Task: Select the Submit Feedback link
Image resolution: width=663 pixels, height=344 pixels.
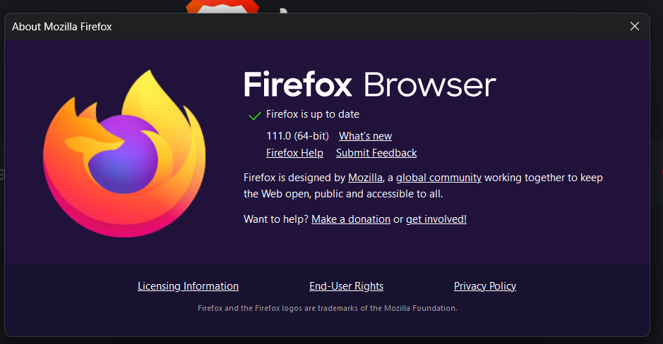Action: (x=376, y=153)
